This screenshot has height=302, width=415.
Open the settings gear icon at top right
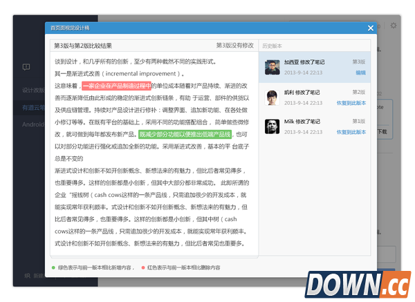coord(394,26)
